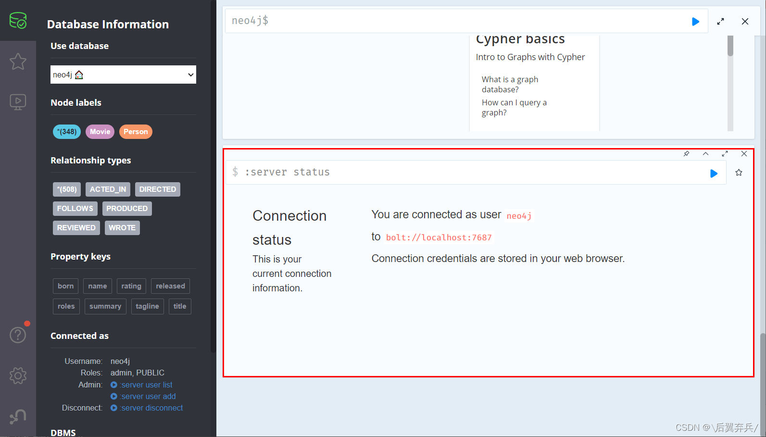766x437 pixels.
Task: Open the Favorites star sidebar icon
Action: tap(18, 61)
